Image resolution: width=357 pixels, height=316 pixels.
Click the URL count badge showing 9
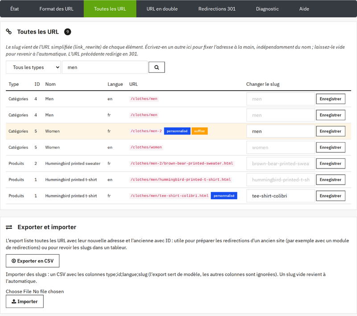coord(67,32)
